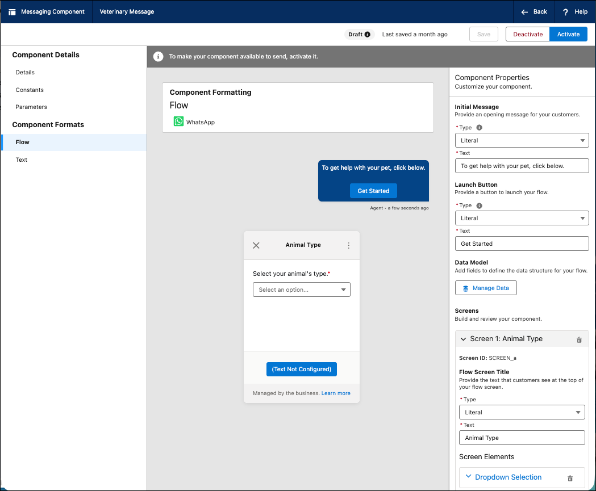The image size is (596, 491).
Task: Click the Initial Message Type info icon
Action: click(x=480, y=128)
